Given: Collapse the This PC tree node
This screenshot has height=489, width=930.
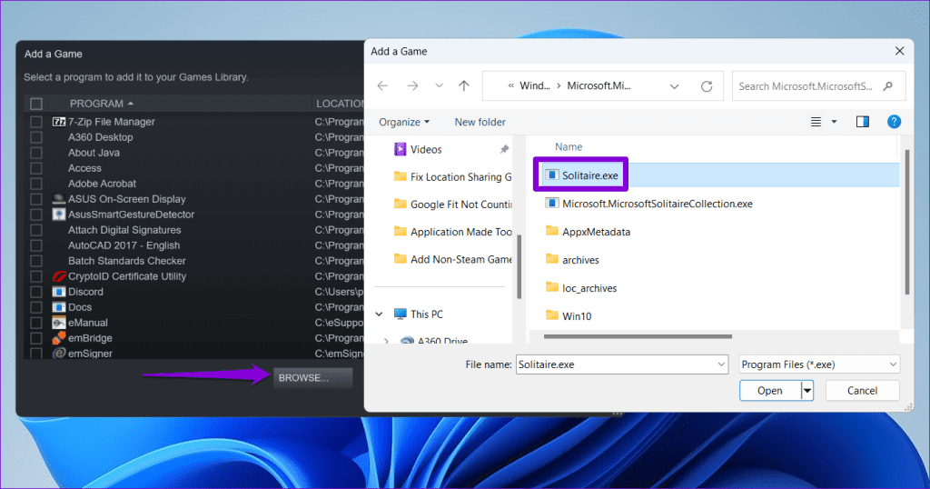Looking at the screenshot, I should tap(379, 314).
